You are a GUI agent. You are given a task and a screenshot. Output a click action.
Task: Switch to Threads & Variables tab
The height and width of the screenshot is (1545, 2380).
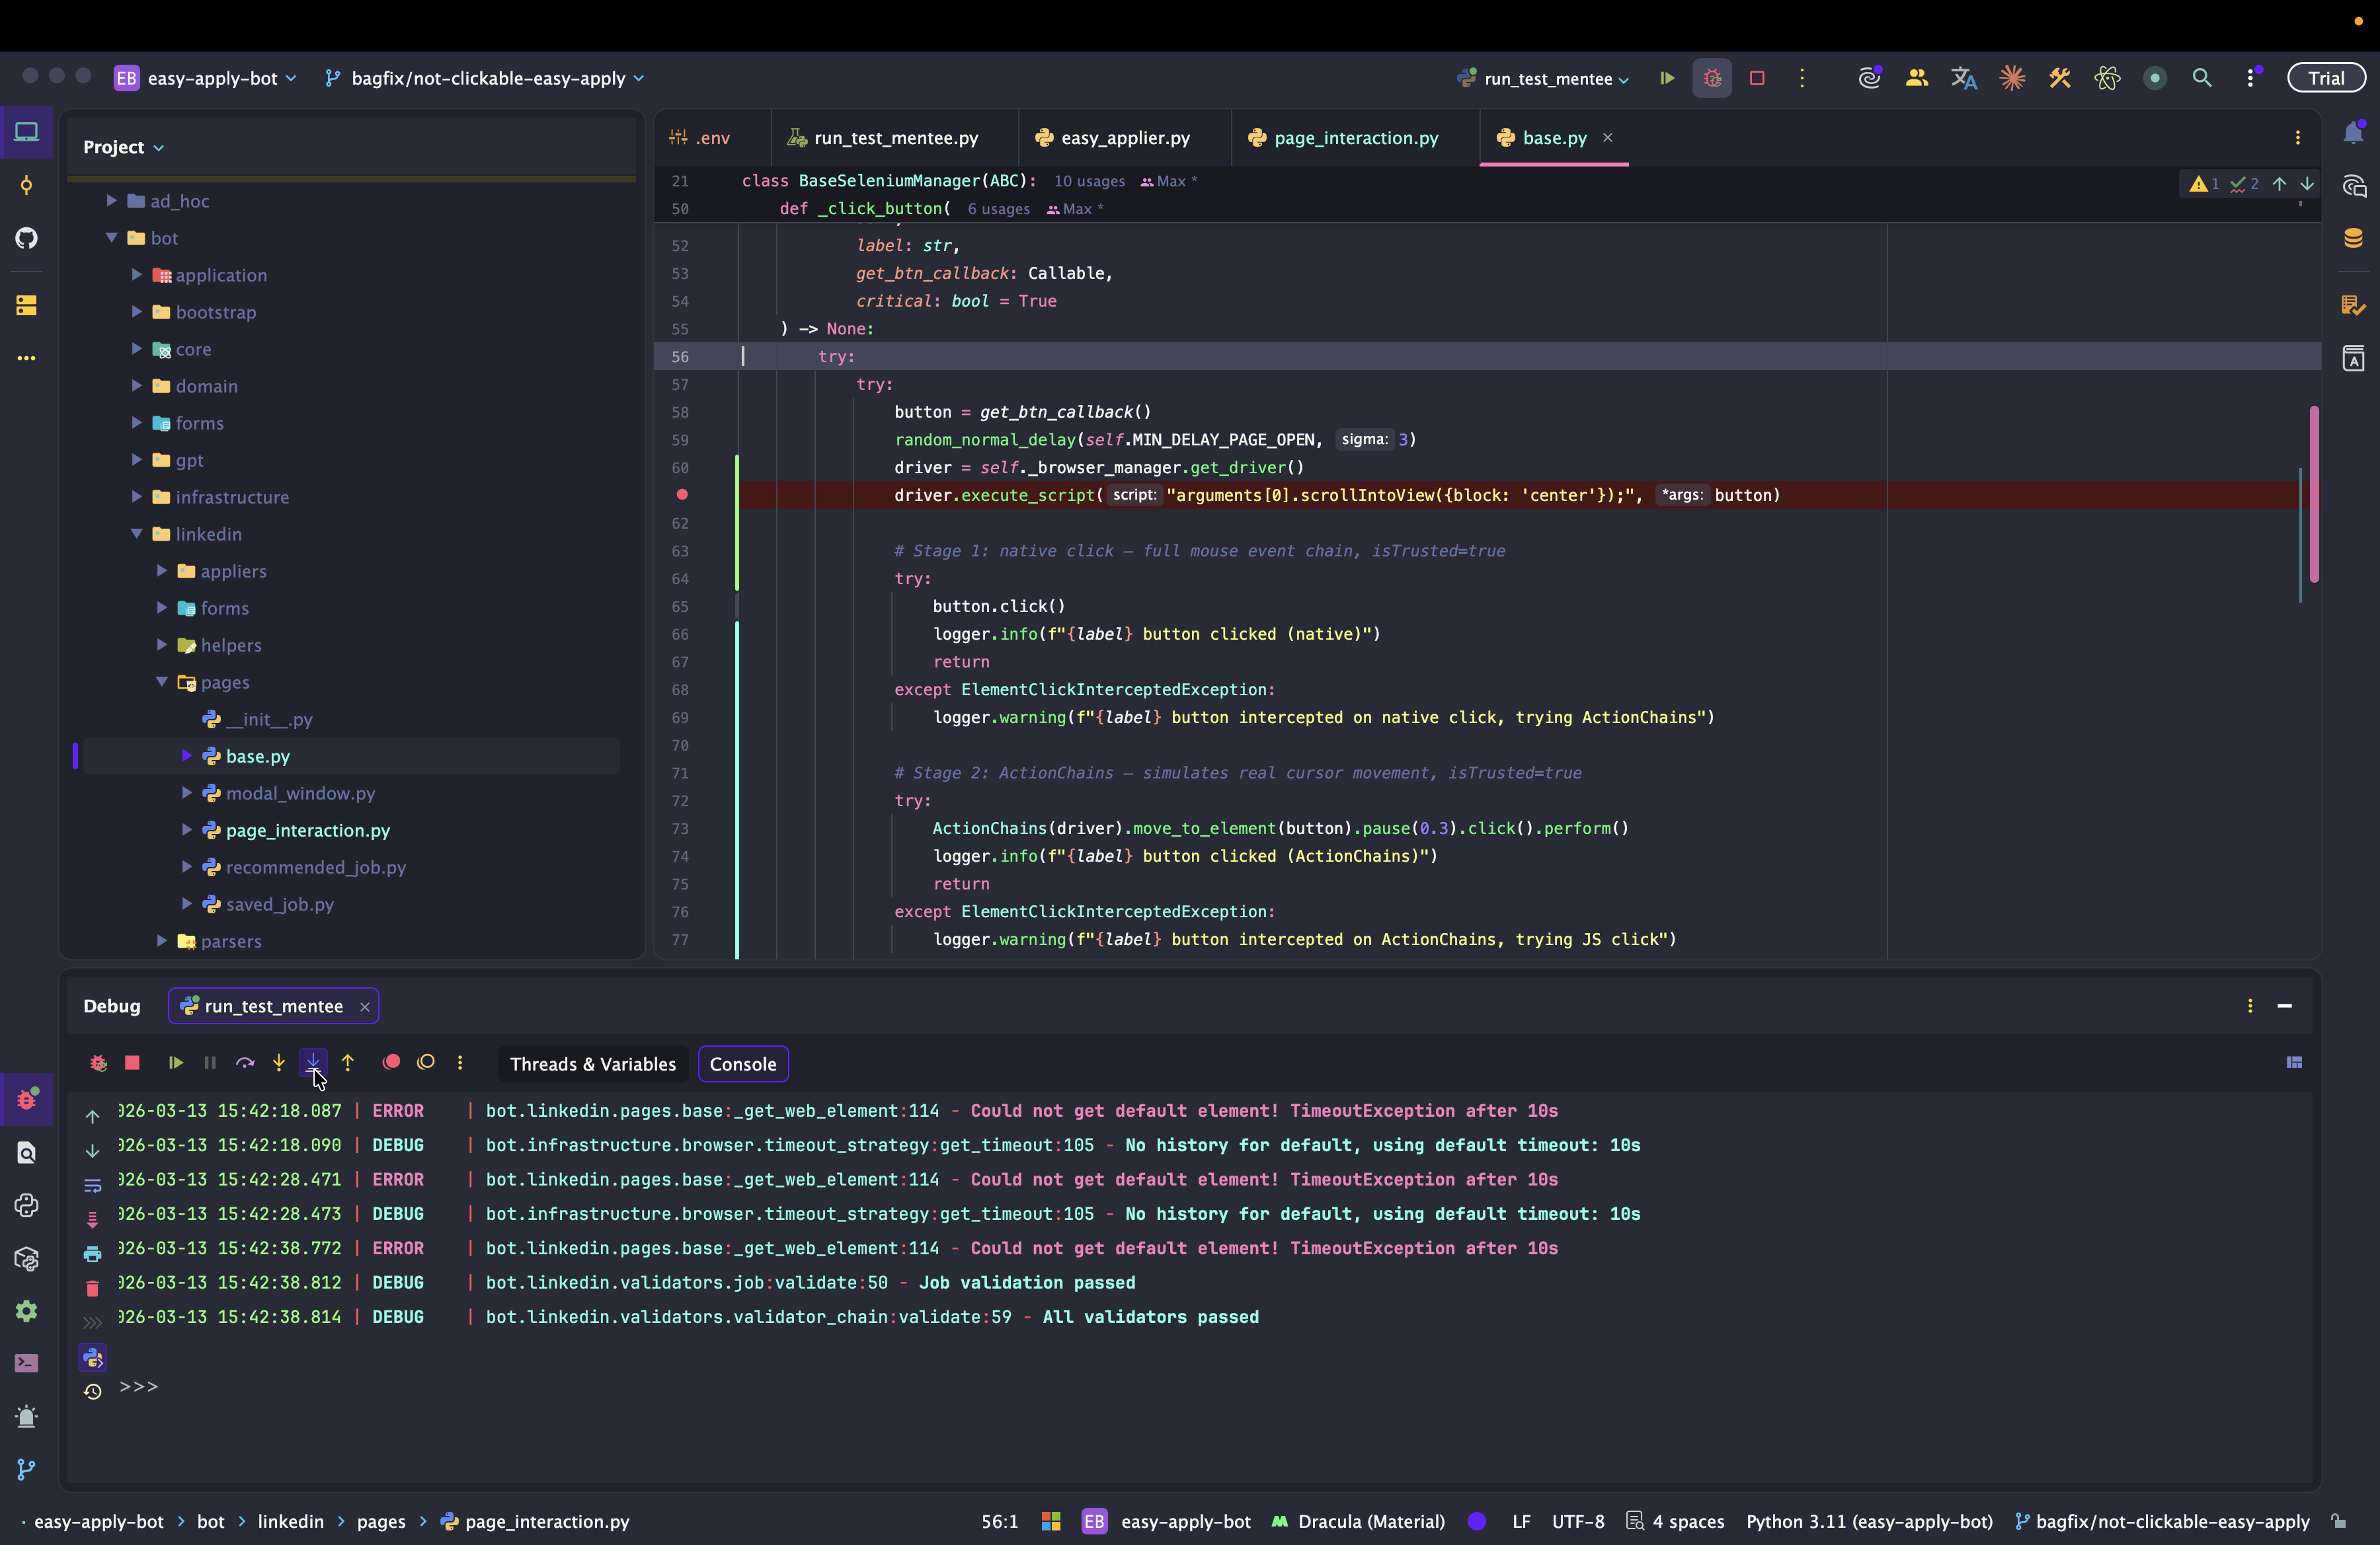(592, 1065)
